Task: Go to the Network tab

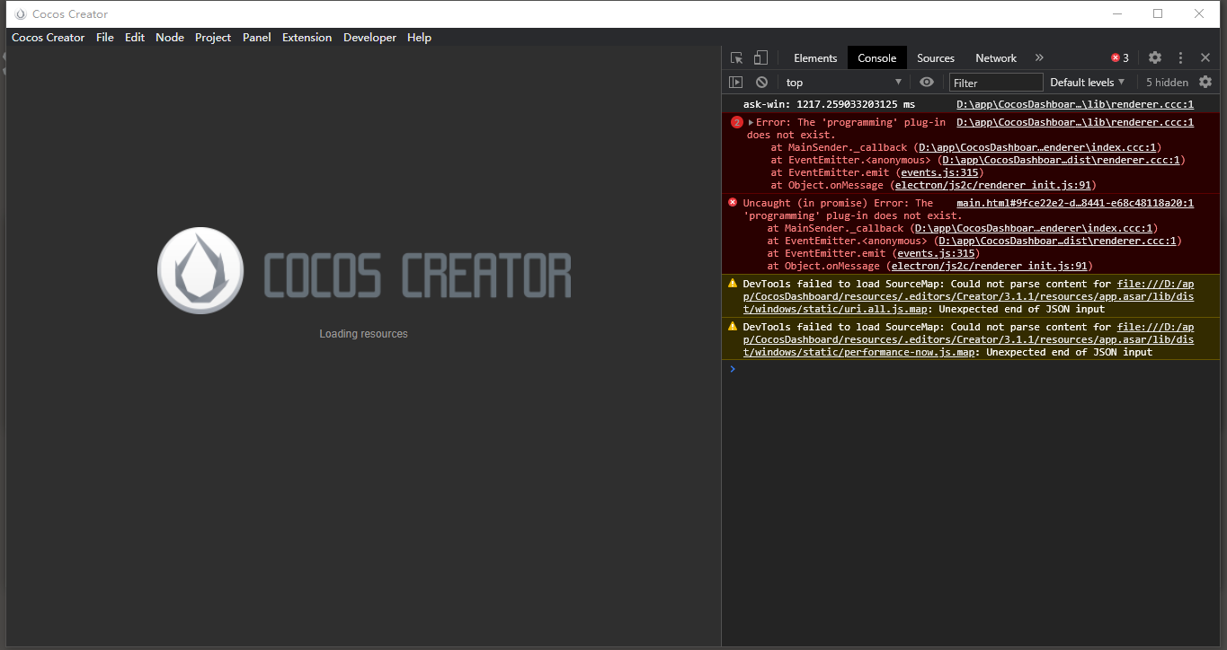Action: tap(996, 57)
